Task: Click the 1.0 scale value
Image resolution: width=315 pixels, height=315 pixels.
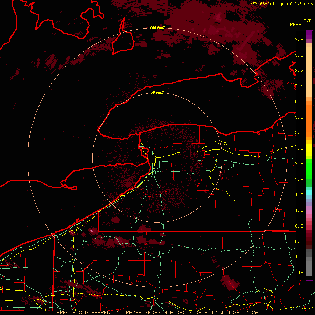Action: coord(299,210)
